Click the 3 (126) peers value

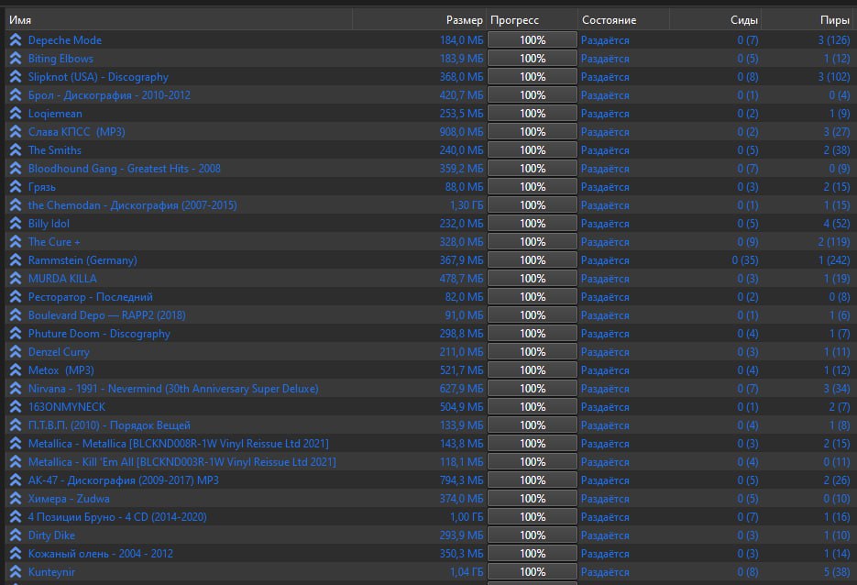pos(834,40)
